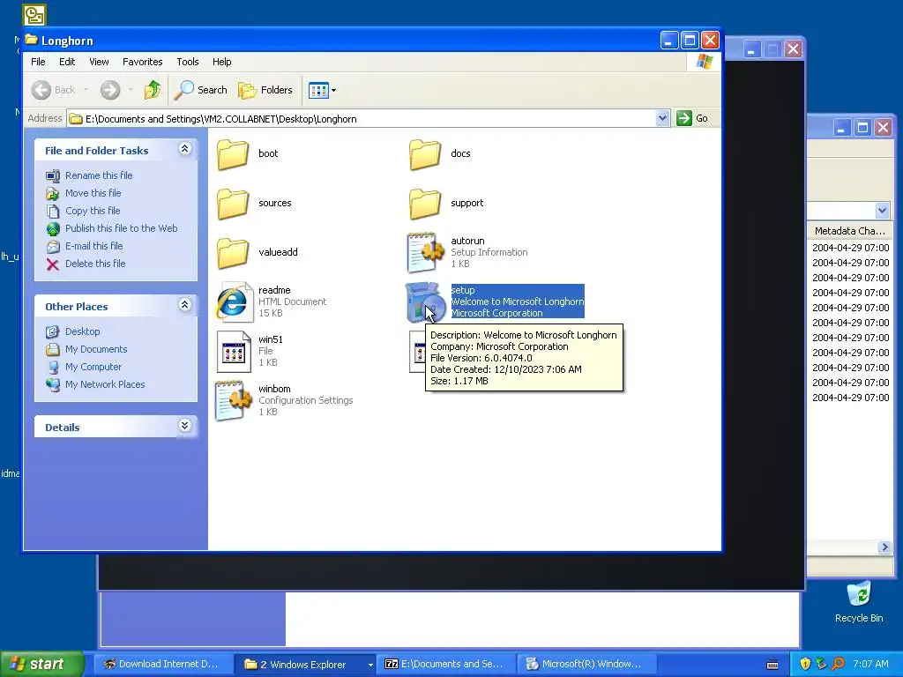Screen dimensions: 903x677
Task: Collapse the File and Folder Tasks panel
Action: (184, 149)
